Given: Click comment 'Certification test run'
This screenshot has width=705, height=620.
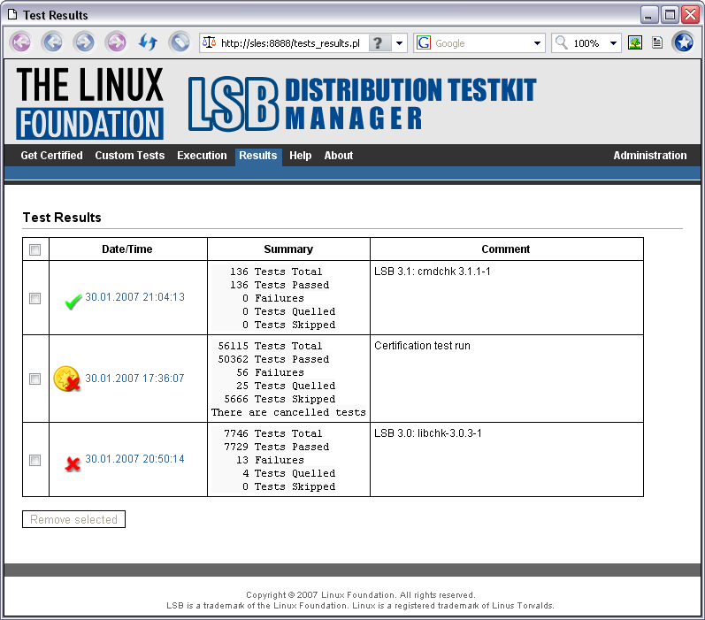Looking at the screenshot, I should 422,346.
